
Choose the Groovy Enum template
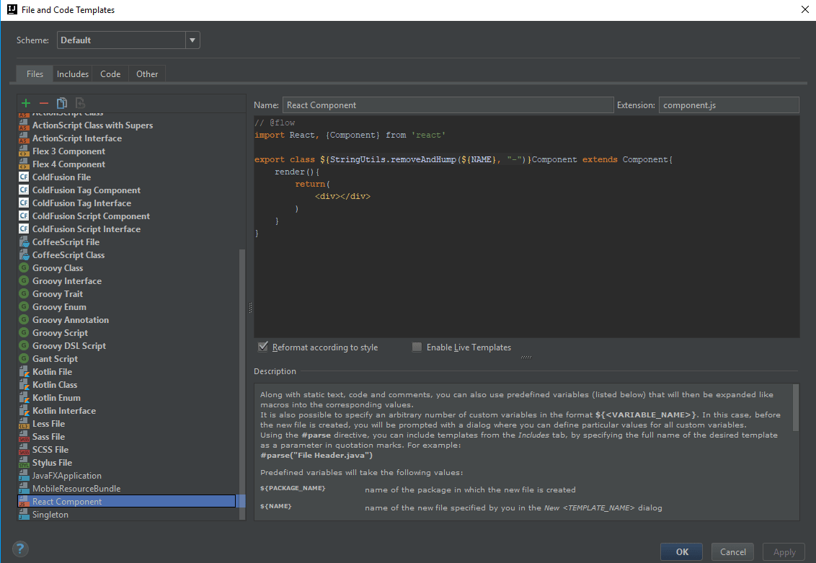click(x=58, y=306)
